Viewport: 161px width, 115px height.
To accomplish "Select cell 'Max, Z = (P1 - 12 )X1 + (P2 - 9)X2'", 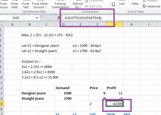I will tap(47, 35).
